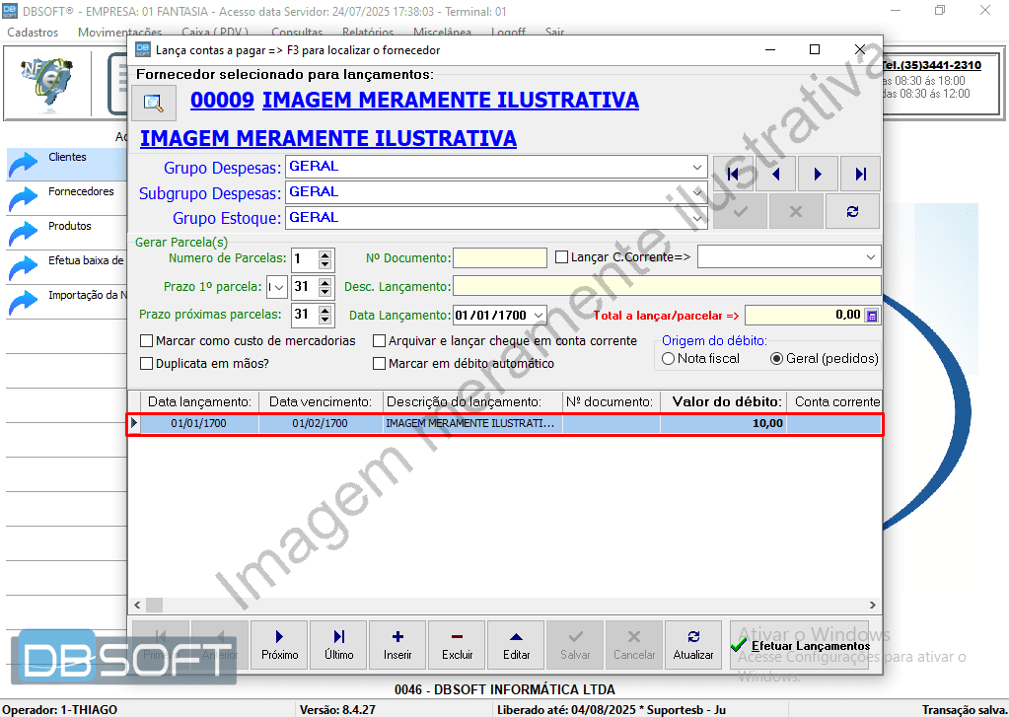The image size is (1009, 717).
Task: Go to the Último record navigation icon
Action: [337, 644]
